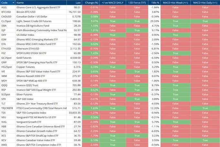
Task: Click S&P TSX Composite Index name
Action: 31,113
